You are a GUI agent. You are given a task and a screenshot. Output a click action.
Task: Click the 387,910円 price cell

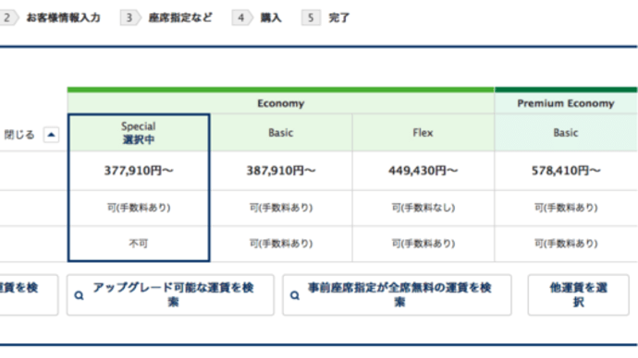(x=281, y=171)
